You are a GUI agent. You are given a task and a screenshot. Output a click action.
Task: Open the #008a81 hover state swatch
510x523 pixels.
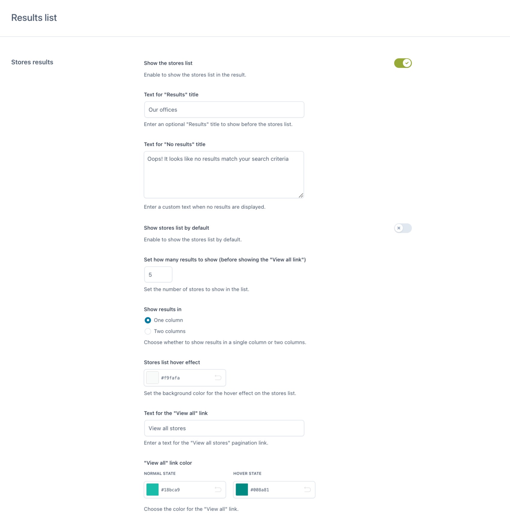pyautogui.click(x=242, y=489)
